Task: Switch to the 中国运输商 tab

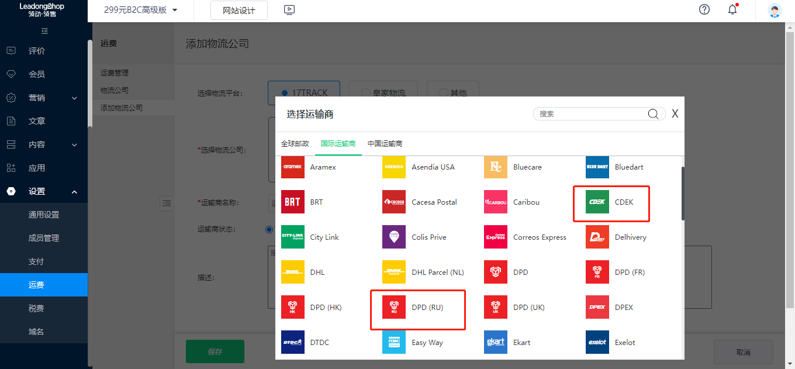Action: coord(385,144)
